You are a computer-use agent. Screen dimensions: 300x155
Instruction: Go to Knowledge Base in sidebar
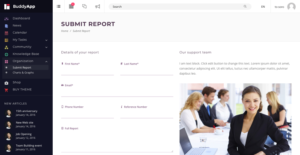(x=26, y=54)
